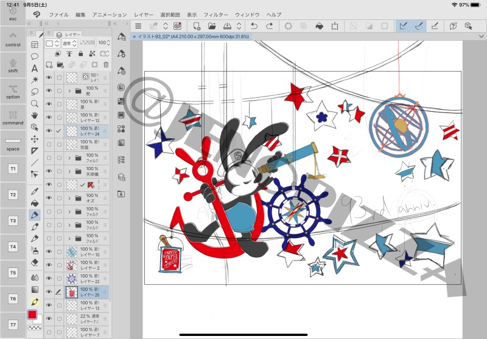Hide the レイヤー 24 layer

click(x=49, y=131)
